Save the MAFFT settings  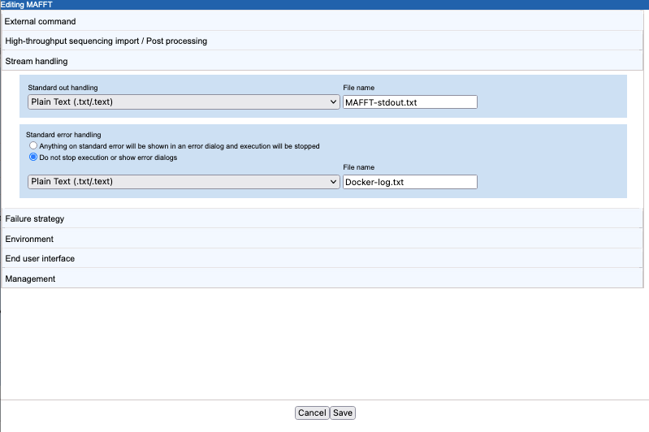point(342,413)
